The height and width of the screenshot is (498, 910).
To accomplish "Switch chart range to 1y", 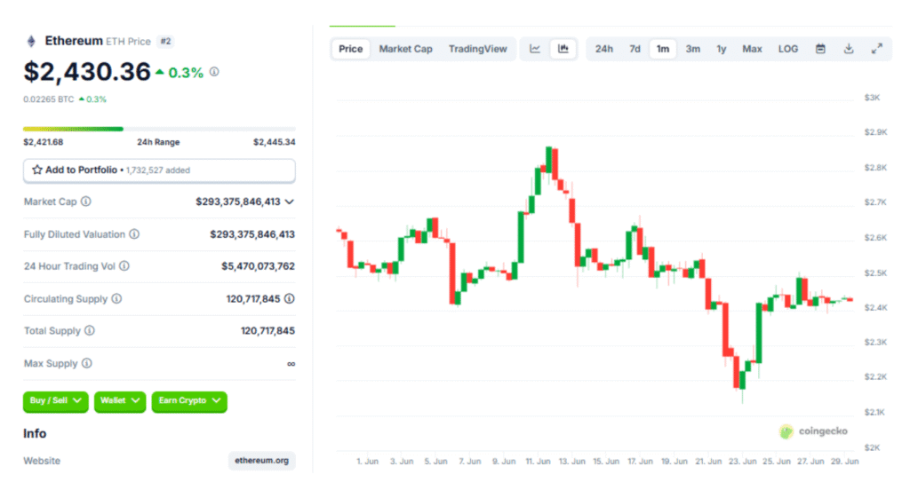I will [x=722, y=49].
